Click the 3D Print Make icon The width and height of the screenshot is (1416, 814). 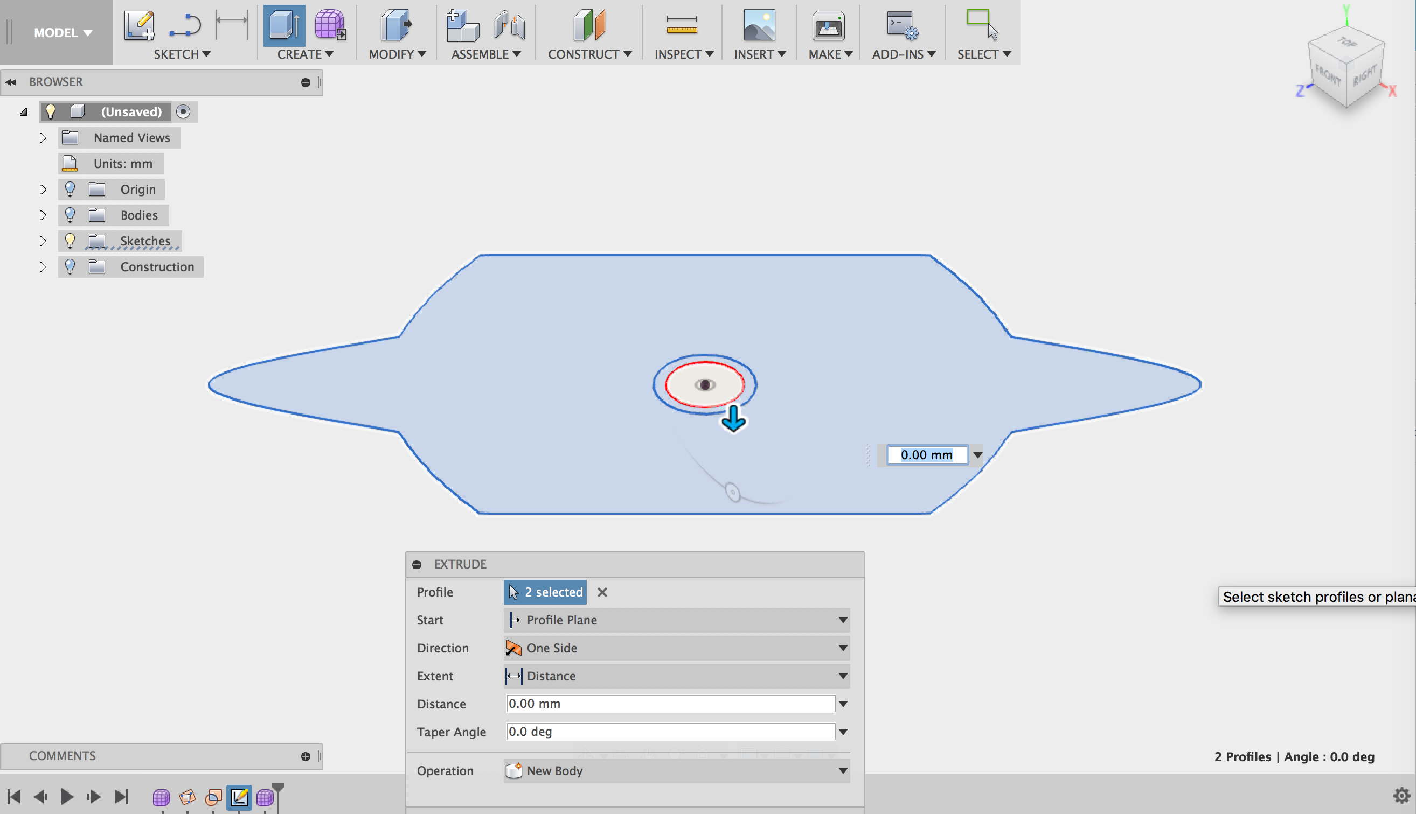(828, 25)
